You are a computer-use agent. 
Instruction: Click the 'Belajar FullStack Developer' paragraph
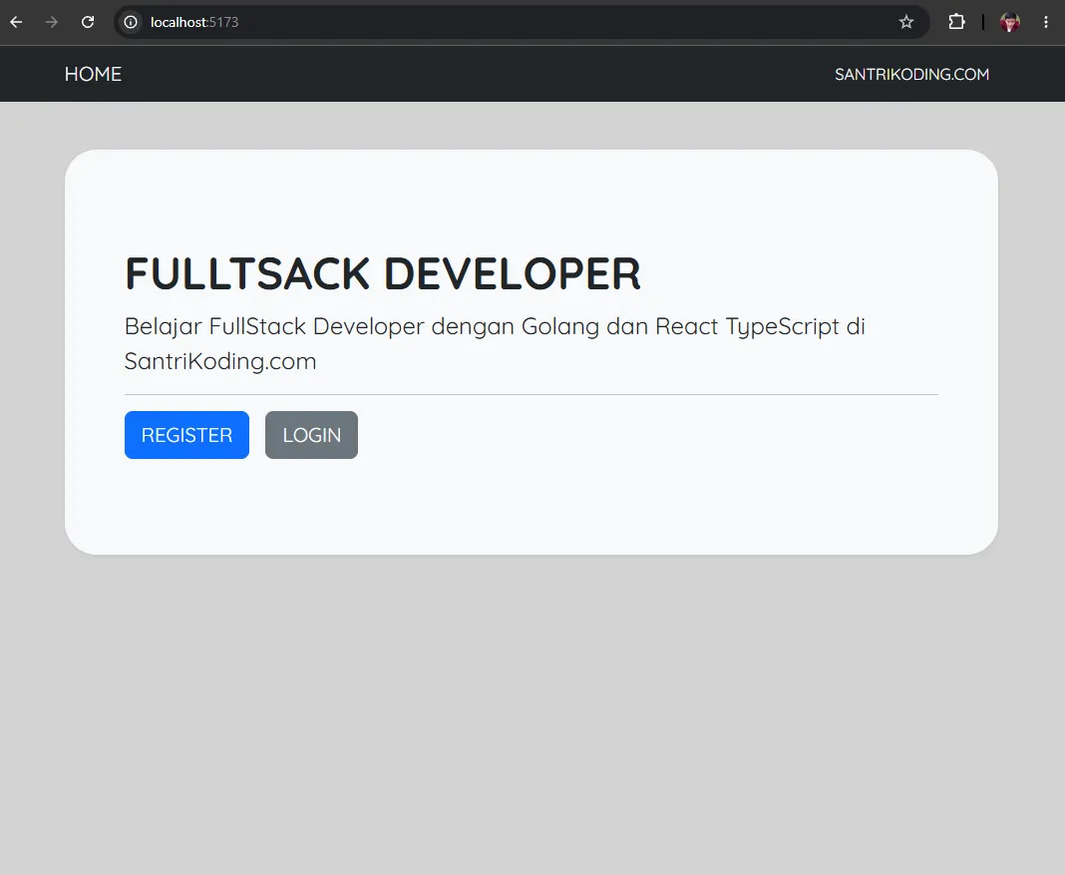pyautogui.click(x=495, y=344)
